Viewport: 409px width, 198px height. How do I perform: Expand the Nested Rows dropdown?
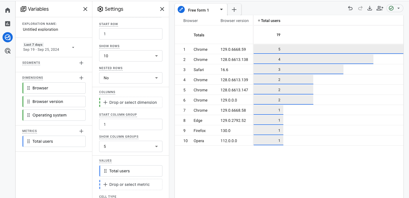pyautogui.click(x=130, y=78)
